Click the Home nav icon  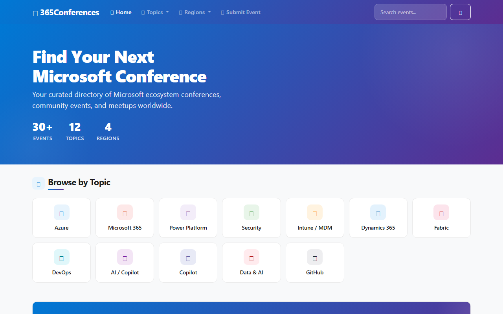112,13
